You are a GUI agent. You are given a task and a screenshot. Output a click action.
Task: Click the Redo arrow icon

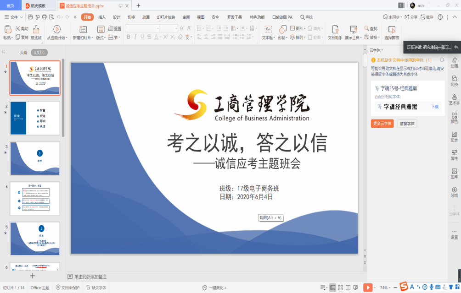[67, 17]
